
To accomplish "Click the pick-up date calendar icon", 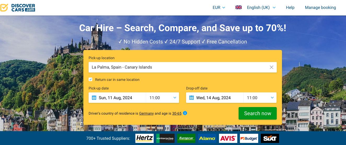I will (x=94, y=98).
